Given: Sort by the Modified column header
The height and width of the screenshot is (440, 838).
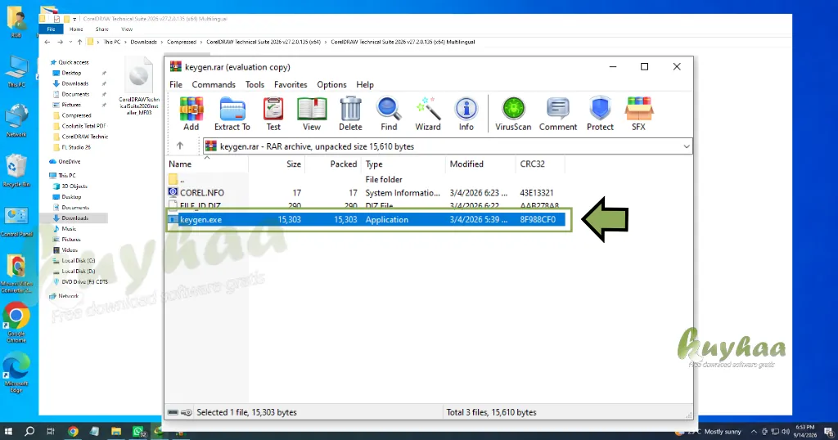Looking at the screenshot, I should click(480, 164).
